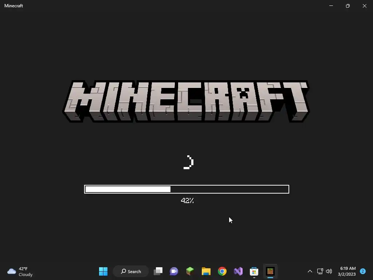Open the weather widget showing 42°F Cloudy
This screenshot has height=280, width=373.
[x=20, y=271]
